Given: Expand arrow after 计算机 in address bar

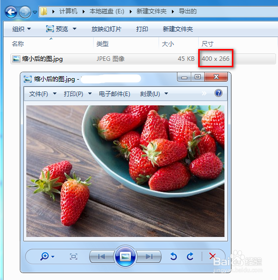Looking at the screenshot, I should tap(84, 12).
